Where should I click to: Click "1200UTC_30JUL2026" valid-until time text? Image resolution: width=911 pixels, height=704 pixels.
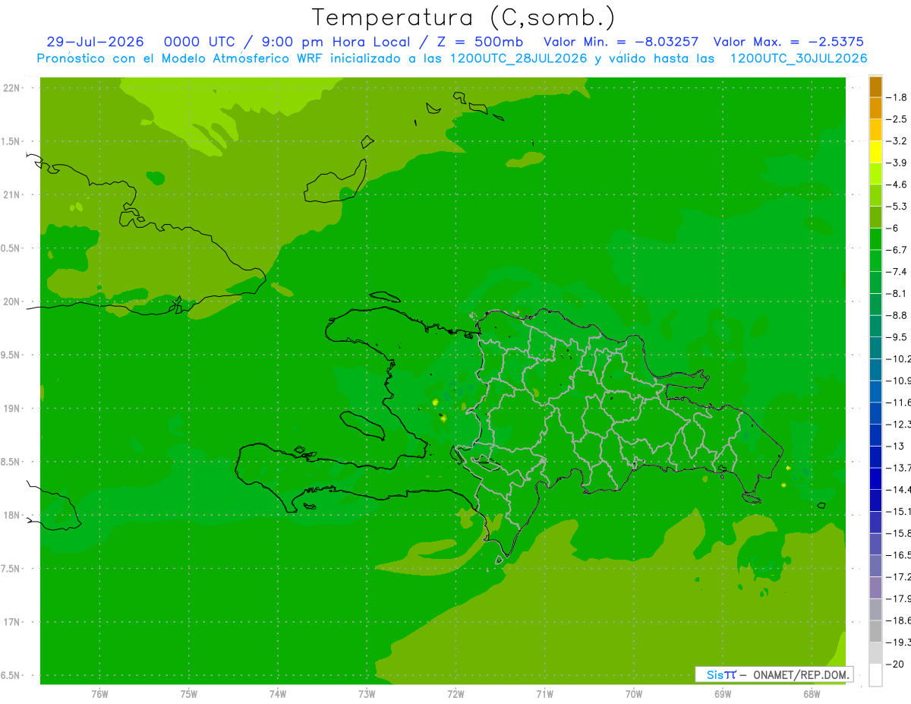click(799, 58)
